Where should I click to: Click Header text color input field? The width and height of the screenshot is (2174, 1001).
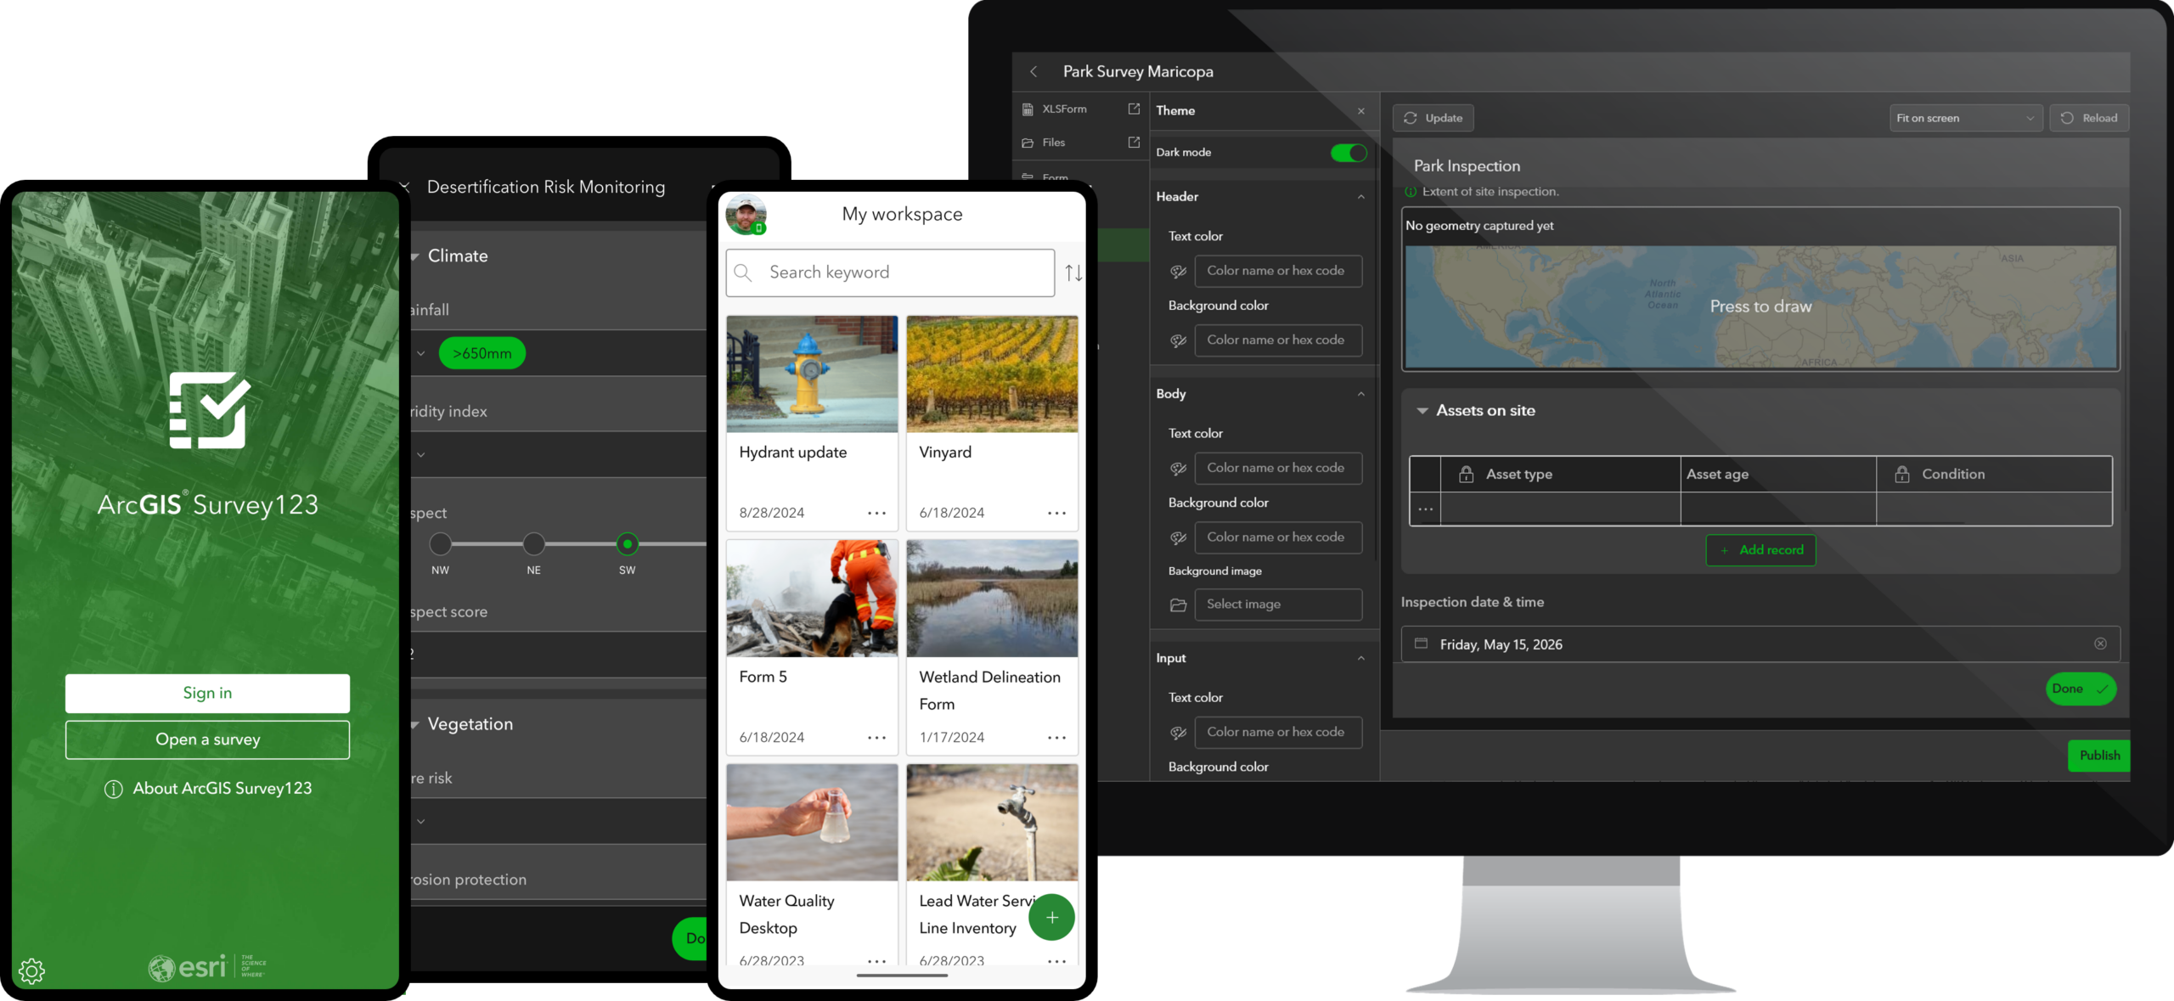click(x=1278, y=271)
